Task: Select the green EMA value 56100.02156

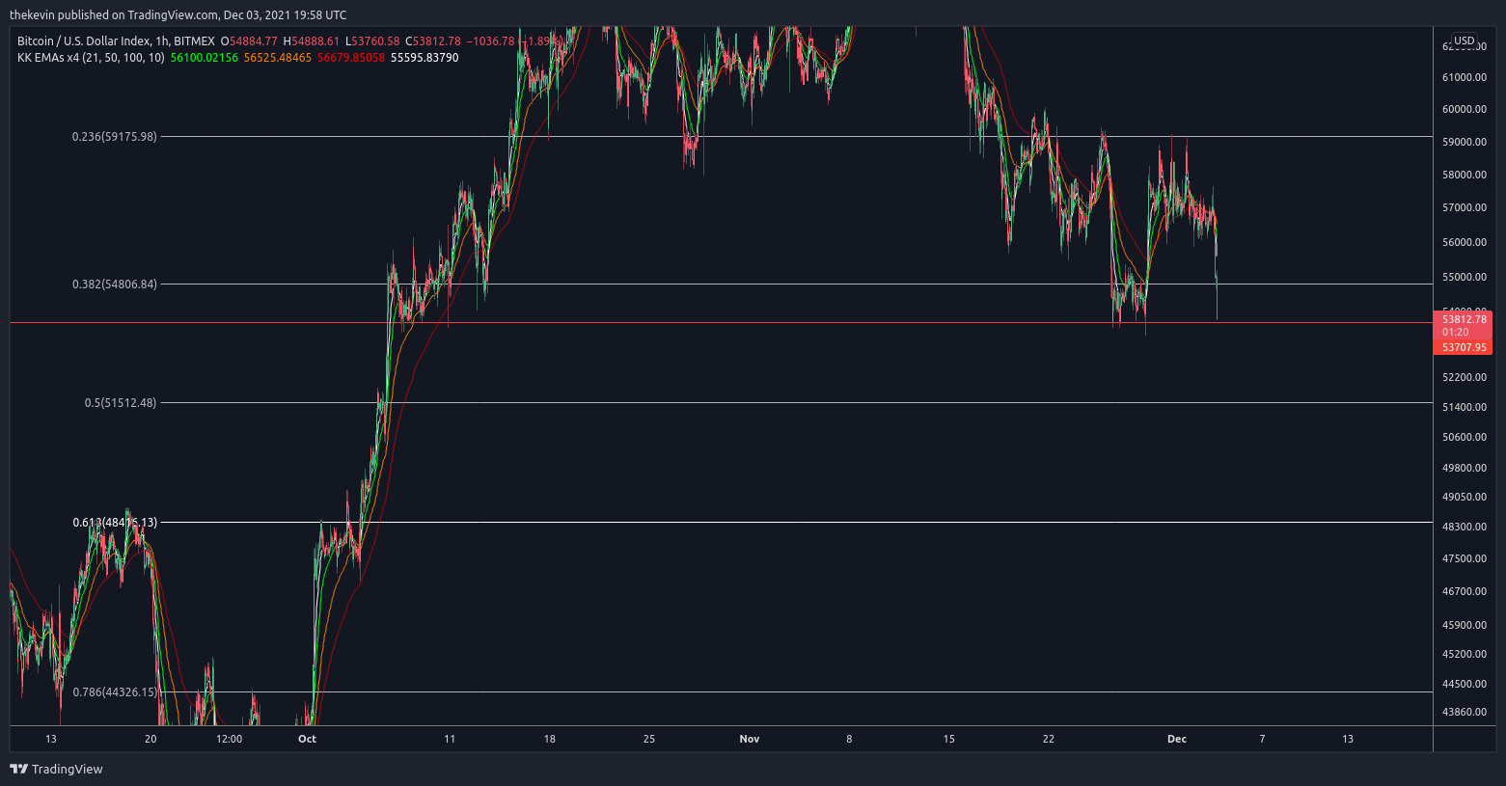Action: (204, 58)
